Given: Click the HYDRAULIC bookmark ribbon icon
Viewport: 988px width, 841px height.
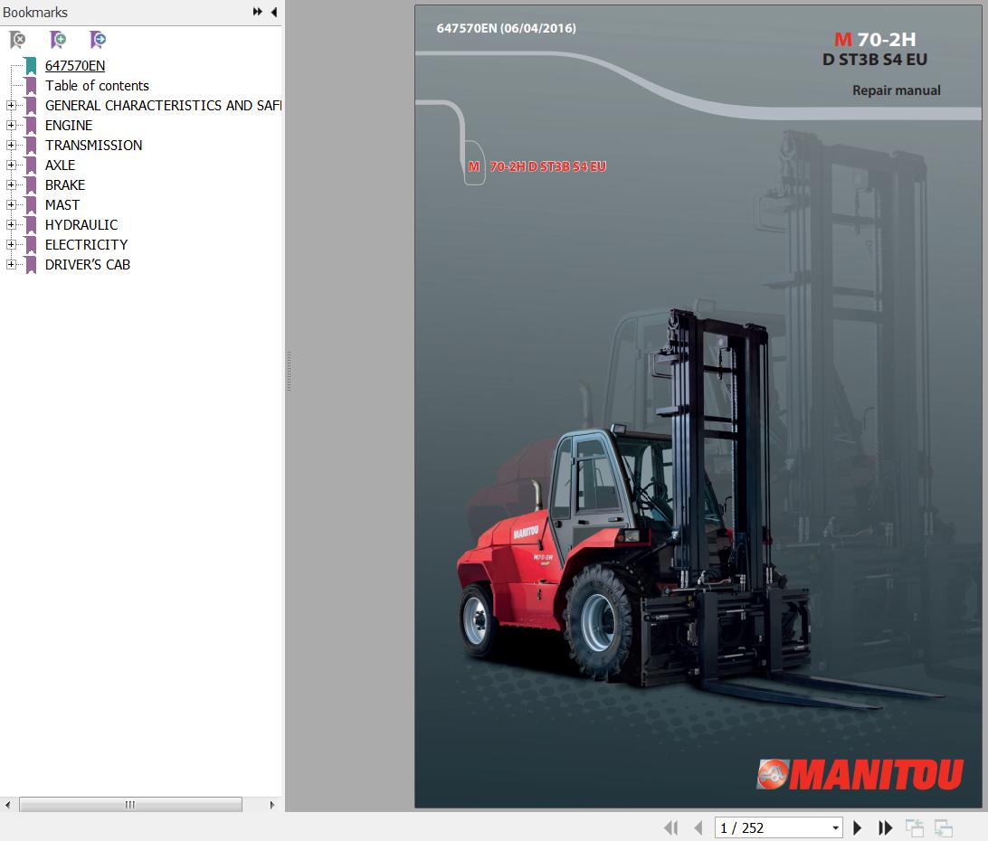Looking at the screenshot, I should click(x=31, y=225).
